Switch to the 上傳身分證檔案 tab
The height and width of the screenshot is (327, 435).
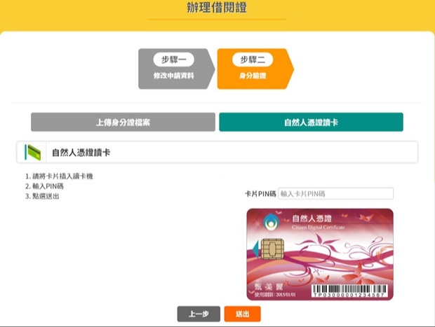tap(123, 122)
